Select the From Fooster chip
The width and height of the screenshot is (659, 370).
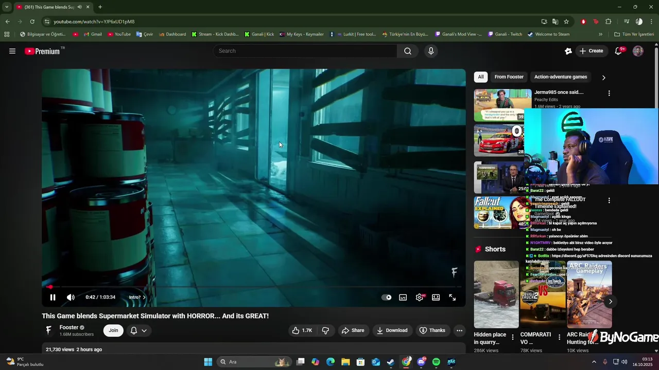[509, 77]
